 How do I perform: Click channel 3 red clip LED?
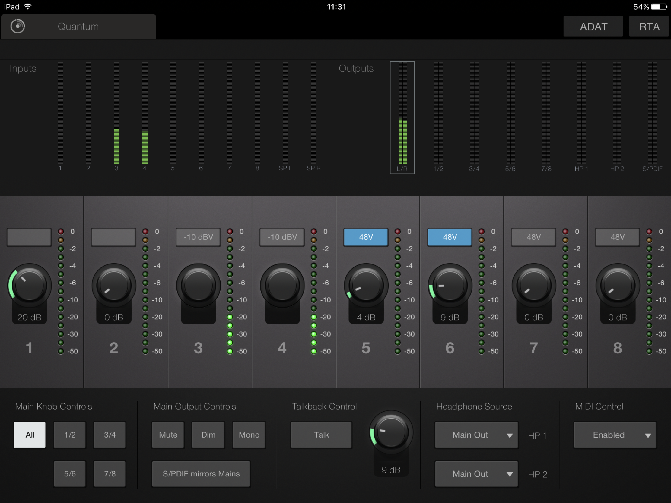point(230,232)
